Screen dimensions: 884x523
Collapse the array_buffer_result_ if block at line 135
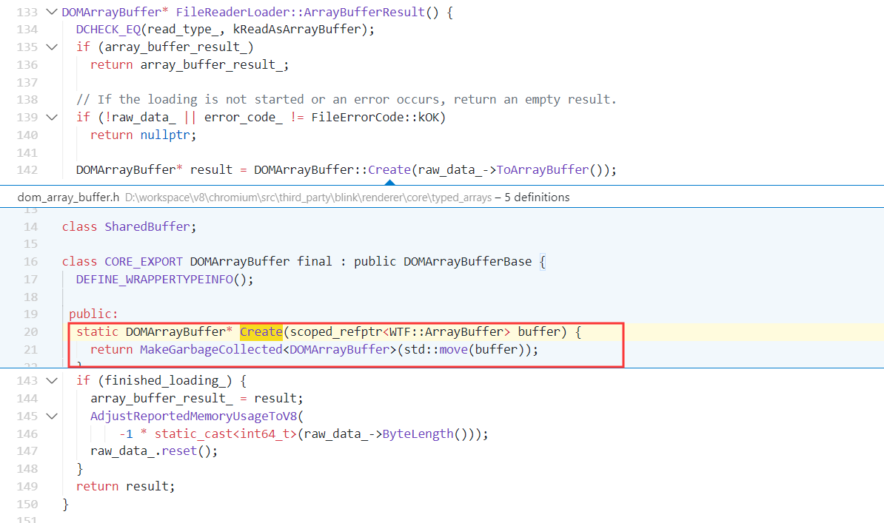(51, 47)
